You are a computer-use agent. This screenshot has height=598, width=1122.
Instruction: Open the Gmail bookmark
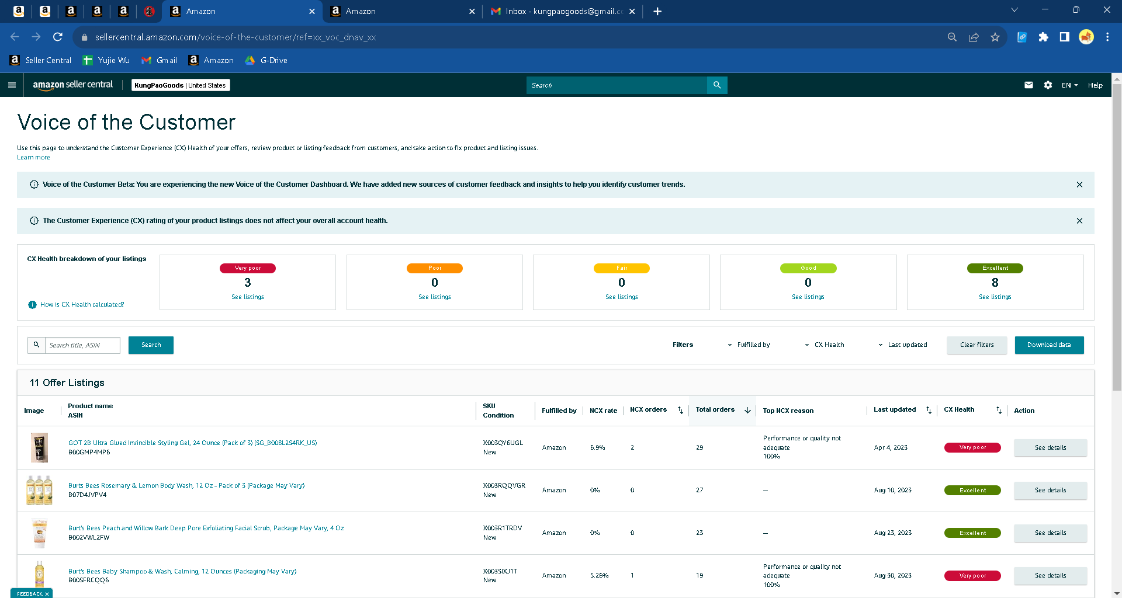(x=160, y=60)
